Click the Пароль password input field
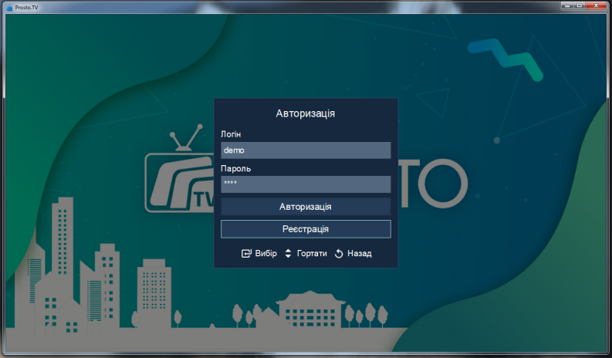This screenshot has height=358, width=612. pos(306,184)
